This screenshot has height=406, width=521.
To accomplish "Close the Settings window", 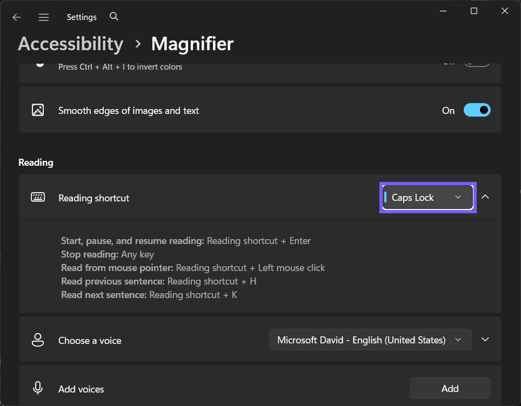I will pyautogui.click(x=504, y=11).
